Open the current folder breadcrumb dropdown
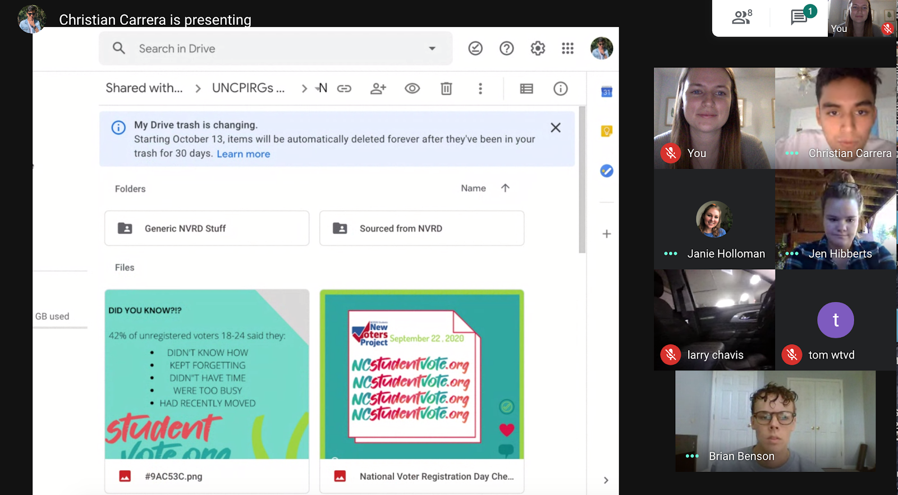Screen dimensions: 898x495 pos(322,88)
